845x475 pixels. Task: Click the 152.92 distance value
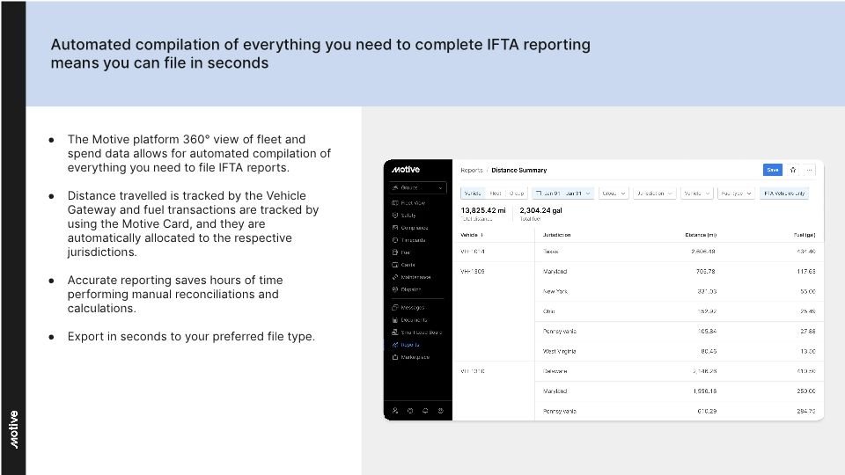[707, 311]
